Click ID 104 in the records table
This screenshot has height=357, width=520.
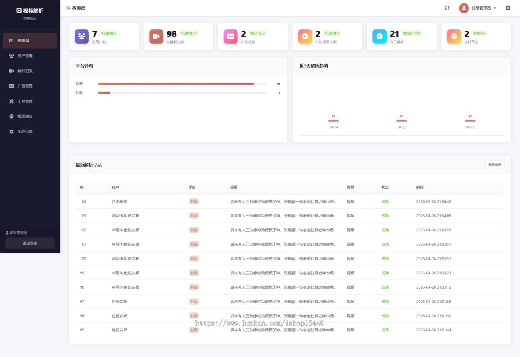[83, 201]
